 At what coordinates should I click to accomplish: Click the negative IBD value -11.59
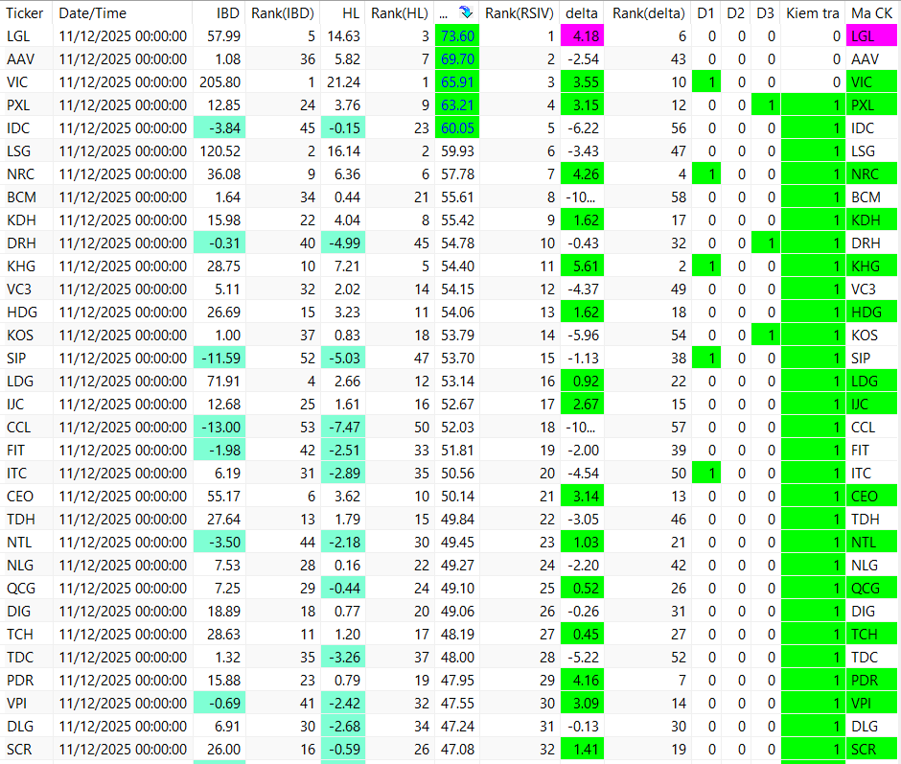(x=220, y=359)
